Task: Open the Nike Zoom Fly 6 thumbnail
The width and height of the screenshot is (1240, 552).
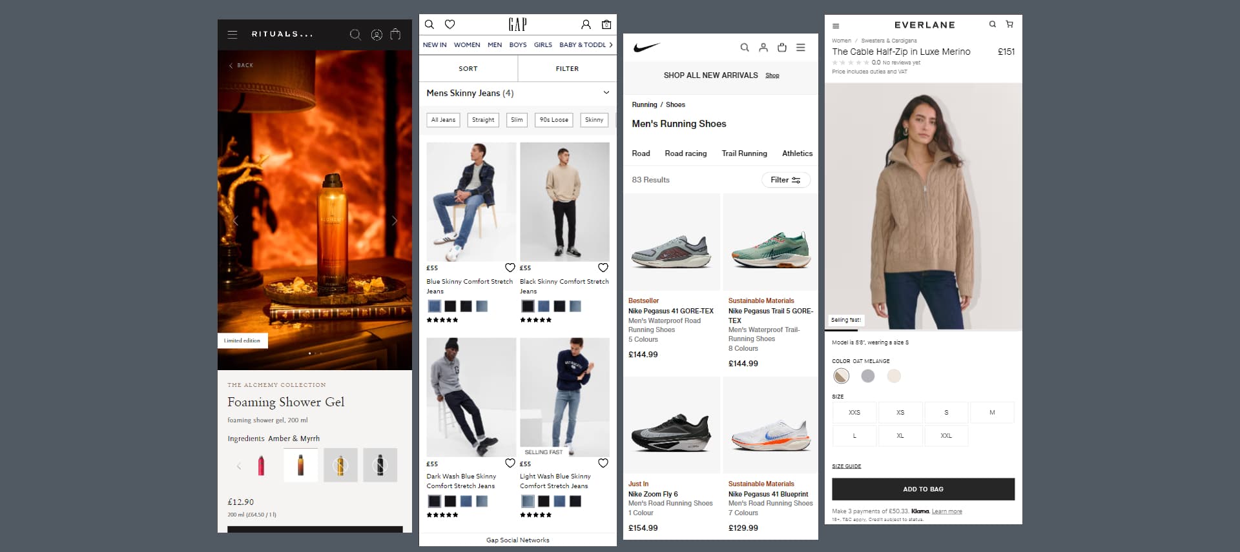Action: pos(672,427)
